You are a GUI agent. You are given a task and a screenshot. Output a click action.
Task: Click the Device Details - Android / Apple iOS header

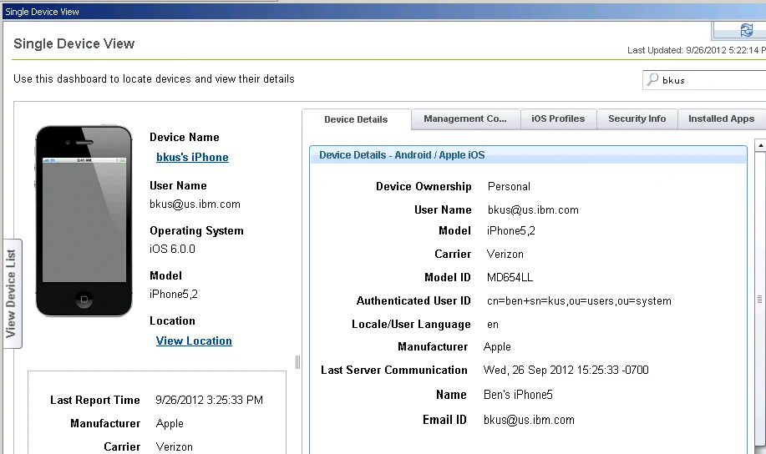coord(528,154)
